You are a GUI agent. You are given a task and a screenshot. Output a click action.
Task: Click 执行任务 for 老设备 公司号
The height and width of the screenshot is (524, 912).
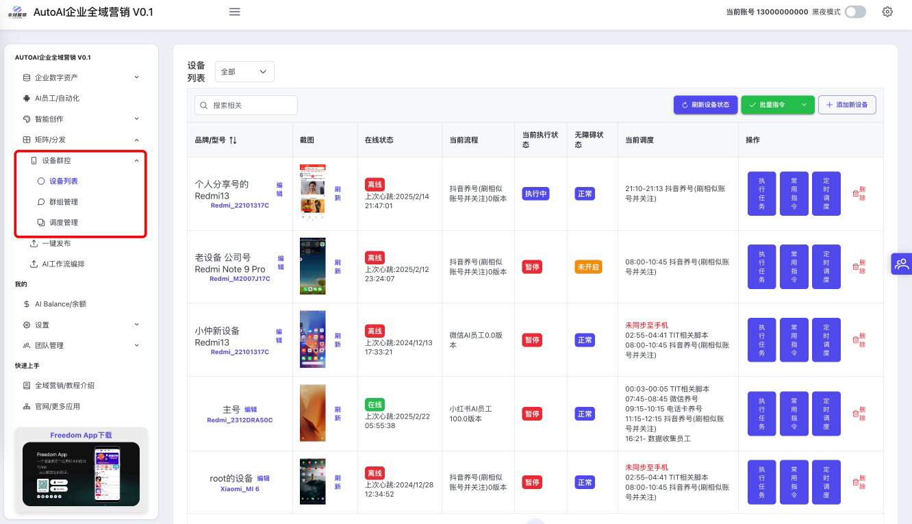pyautogui.click(x=762, y=266)
